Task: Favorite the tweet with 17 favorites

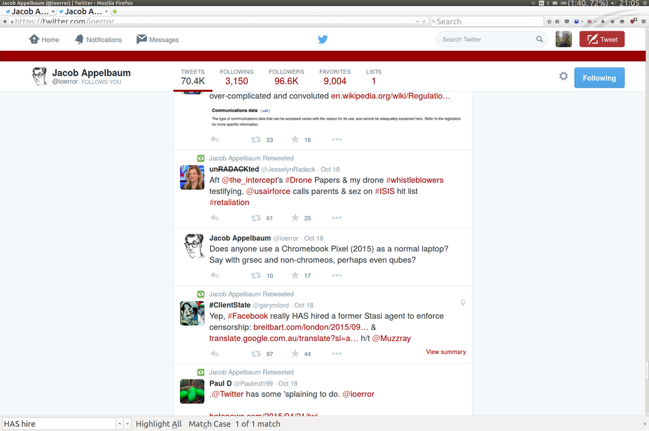Action: click(x=295, y=275)
